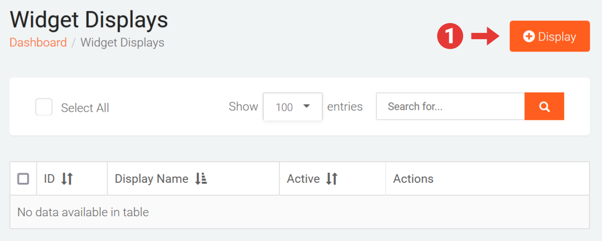The width and height of the screenshot is (602, 241).
Task: Click the sort icon beside Display Name
Action: coord(201,179)
